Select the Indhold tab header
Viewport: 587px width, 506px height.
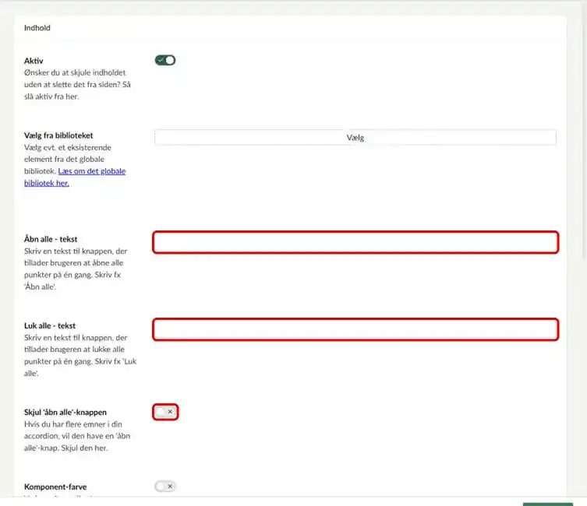[x=37, y=28]
